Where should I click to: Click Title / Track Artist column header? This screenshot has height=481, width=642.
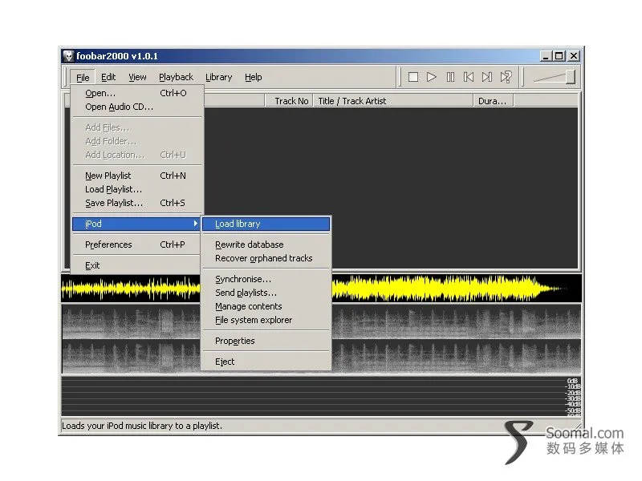pyautogui.click(x=393, y=101)
